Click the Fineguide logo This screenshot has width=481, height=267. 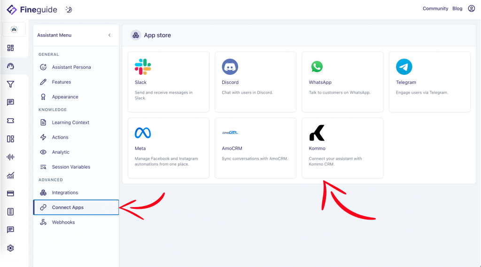coord(33,9)
